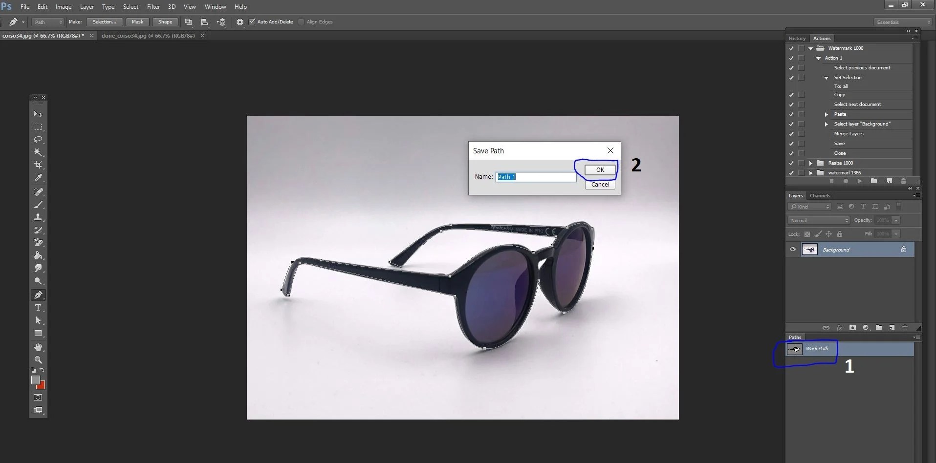Toggle Auto Add/Delete option
Viewport: 936px width, 463px height.
[x=252, y=21]
